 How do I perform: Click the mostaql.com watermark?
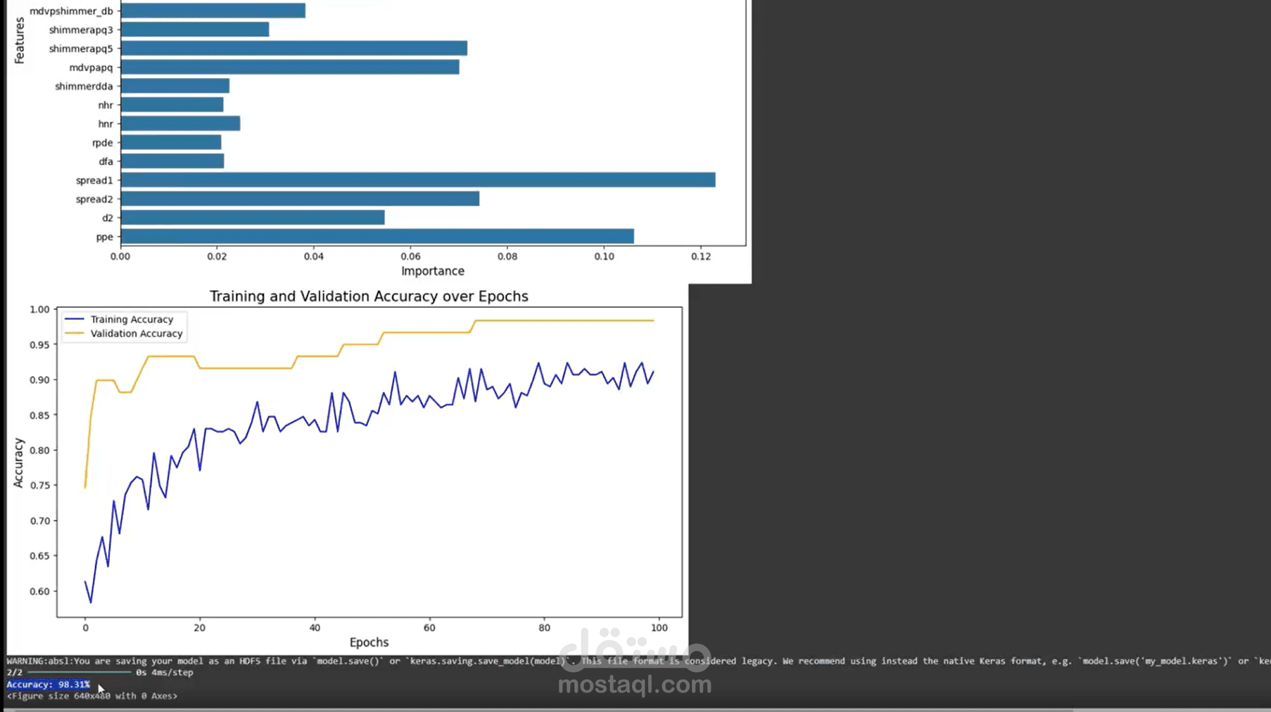(x=634, y=682)
